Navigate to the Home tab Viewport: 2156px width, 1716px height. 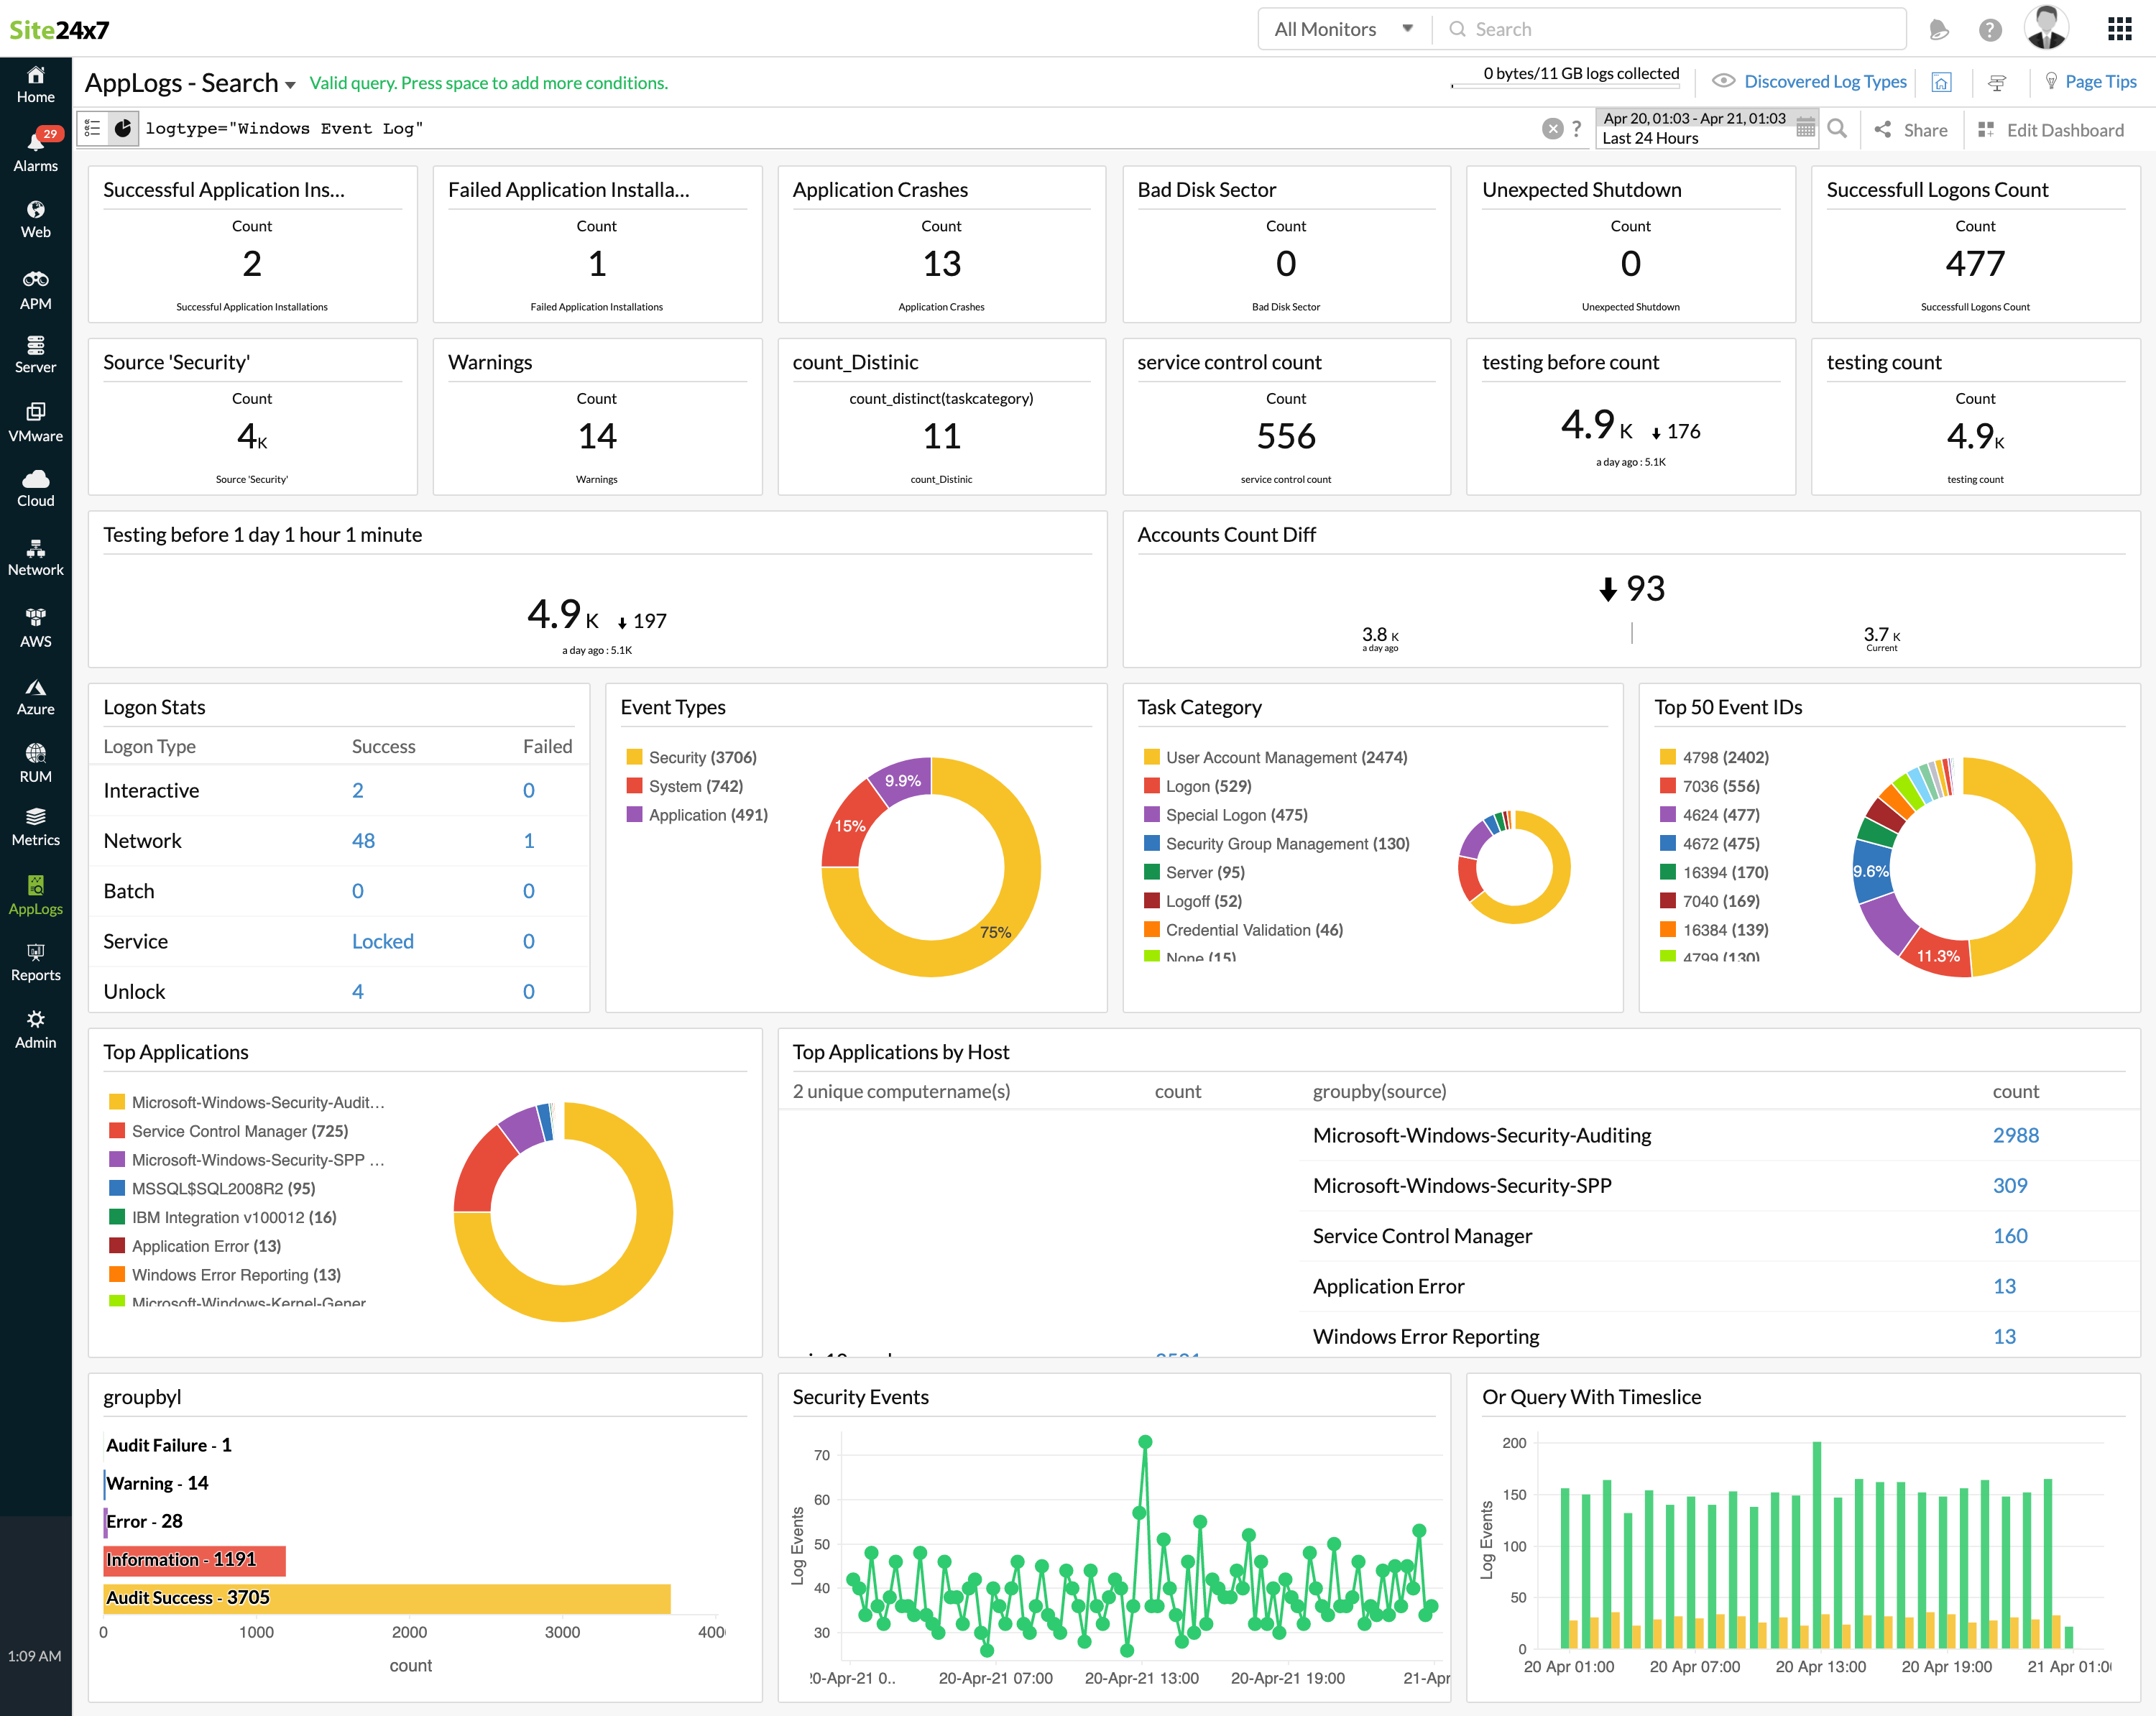tap(36, 84)
